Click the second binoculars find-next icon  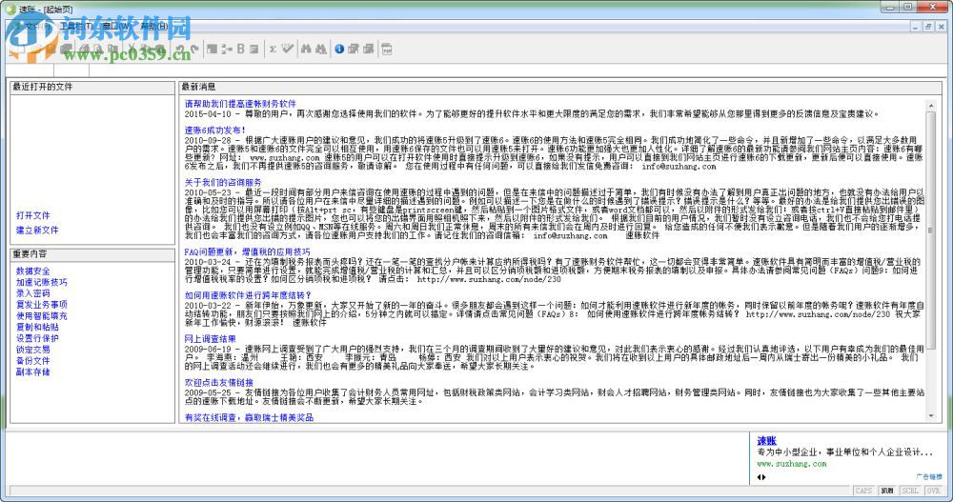[320, 50]
